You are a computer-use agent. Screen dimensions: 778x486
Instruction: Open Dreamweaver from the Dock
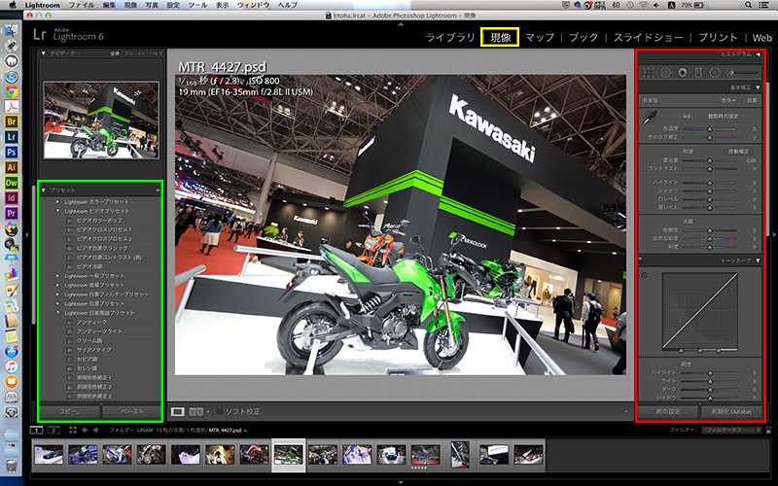point(12,183)
